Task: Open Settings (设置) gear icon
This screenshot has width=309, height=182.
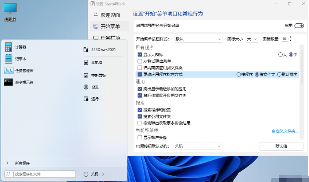Action: coord(86,87)
